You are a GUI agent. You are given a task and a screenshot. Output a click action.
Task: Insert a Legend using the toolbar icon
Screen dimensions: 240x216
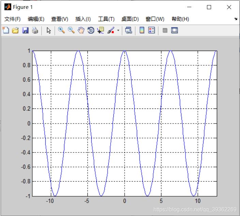(151, 30)
